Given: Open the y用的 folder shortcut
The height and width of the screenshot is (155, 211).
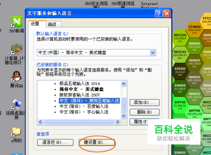Looking at the screenshot, I should coord(16,132).
